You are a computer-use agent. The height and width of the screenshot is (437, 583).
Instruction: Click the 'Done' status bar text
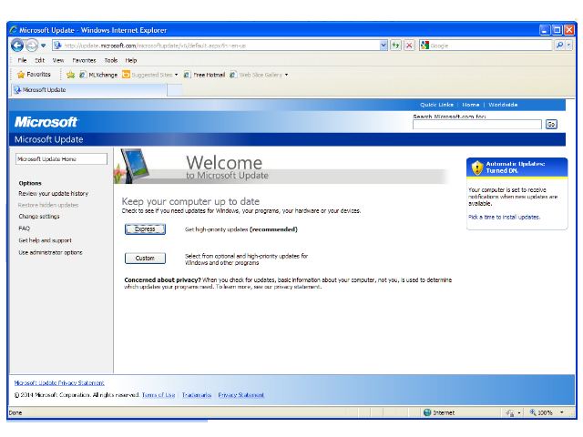point(15,412)
